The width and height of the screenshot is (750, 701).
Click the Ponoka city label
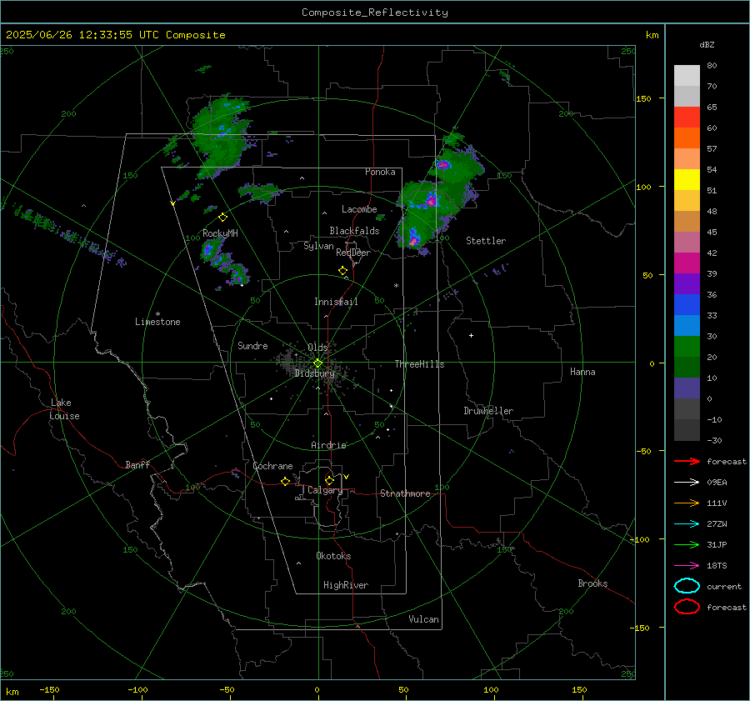(x=380, y=172)
